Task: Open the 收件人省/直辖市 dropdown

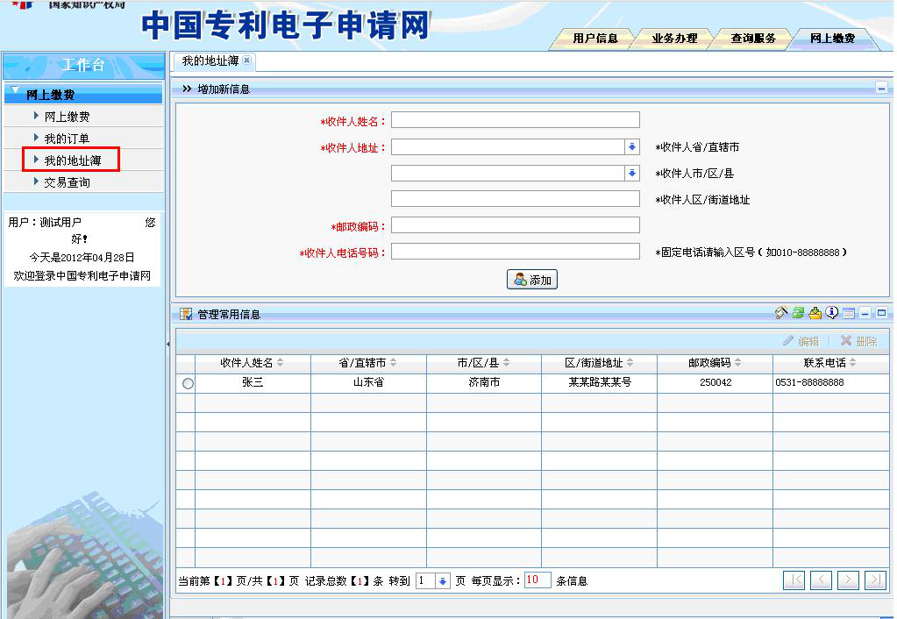Action: pyautogui.click(x=632, y=147)
